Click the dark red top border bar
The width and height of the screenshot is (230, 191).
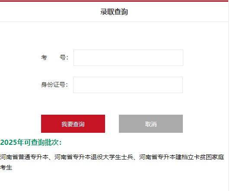[114, 1]
